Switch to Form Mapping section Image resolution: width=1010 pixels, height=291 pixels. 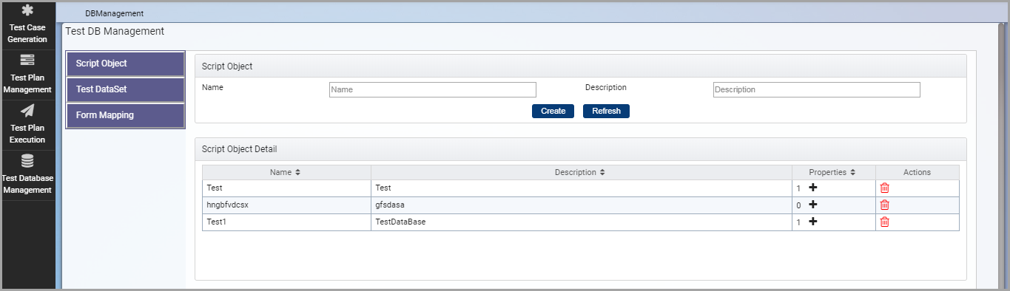coord(125,115)
